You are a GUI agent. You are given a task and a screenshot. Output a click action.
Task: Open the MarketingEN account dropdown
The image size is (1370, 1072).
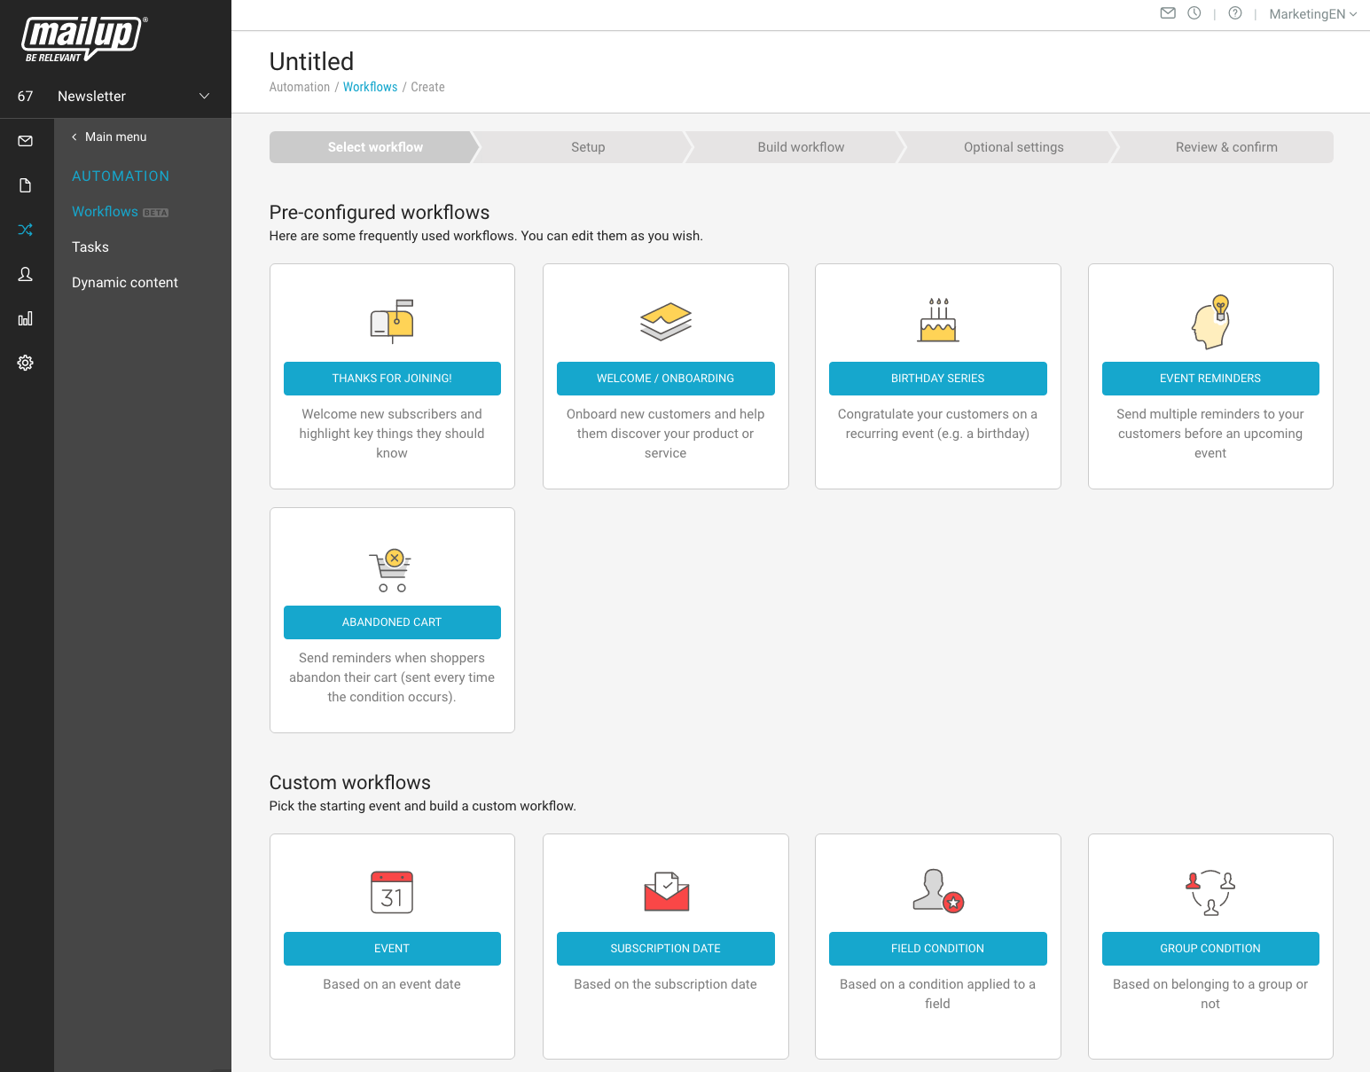pos(1312,14)
